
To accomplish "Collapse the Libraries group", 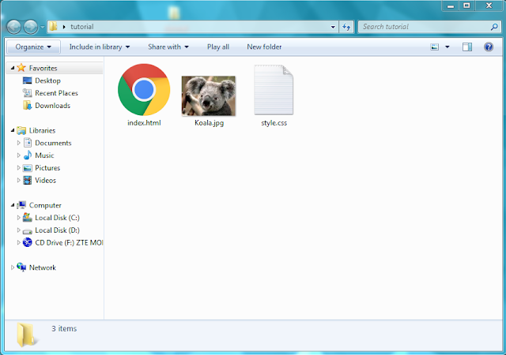I will [x=13, y=130].
